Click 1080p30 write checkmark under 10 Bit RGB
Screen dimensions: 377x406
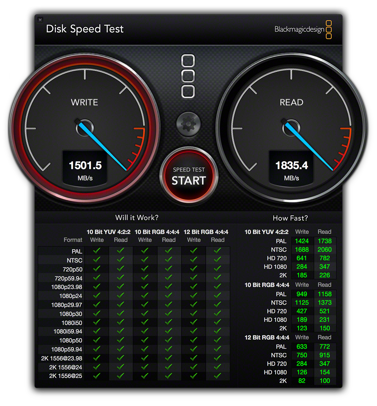coord(145,313)
